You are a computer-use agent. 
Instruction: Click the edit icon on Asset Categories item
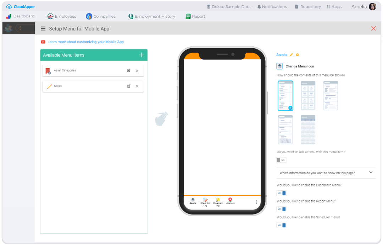point(129,71)
